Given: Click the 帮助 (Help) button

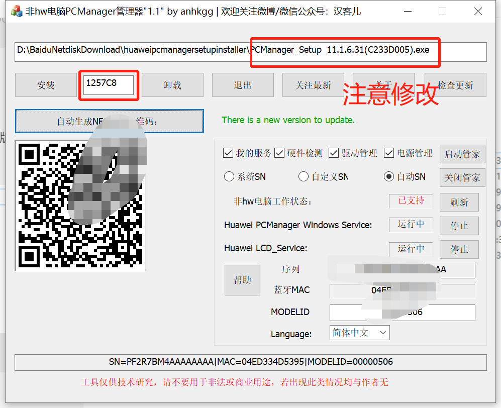Looking at the screenshot, I should pos(242,280).
